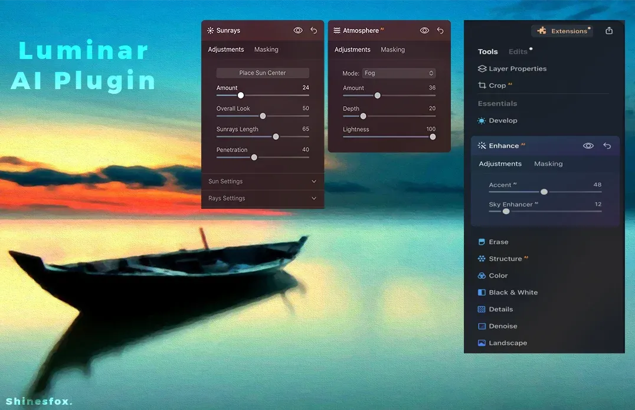Open the Details tool label

coord(501,309)
